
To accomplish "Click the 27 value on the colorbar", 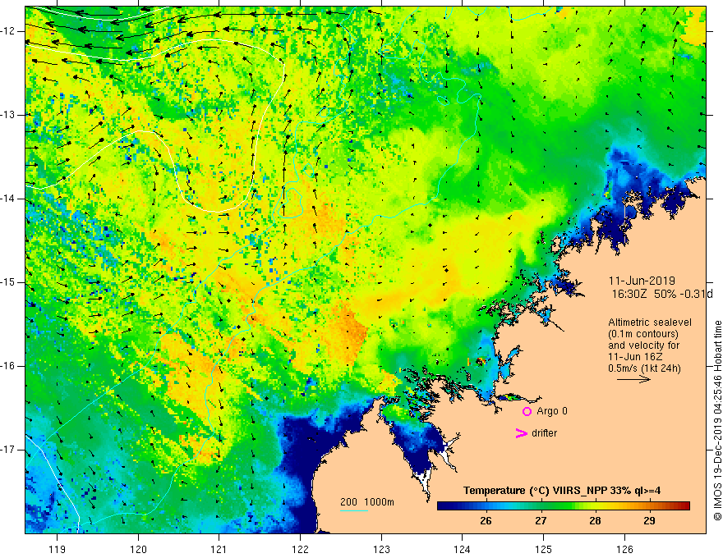I will 541,521.
